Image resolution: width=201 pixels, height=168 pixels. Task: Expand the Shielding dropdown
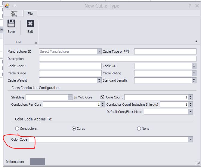pos(70,97)
